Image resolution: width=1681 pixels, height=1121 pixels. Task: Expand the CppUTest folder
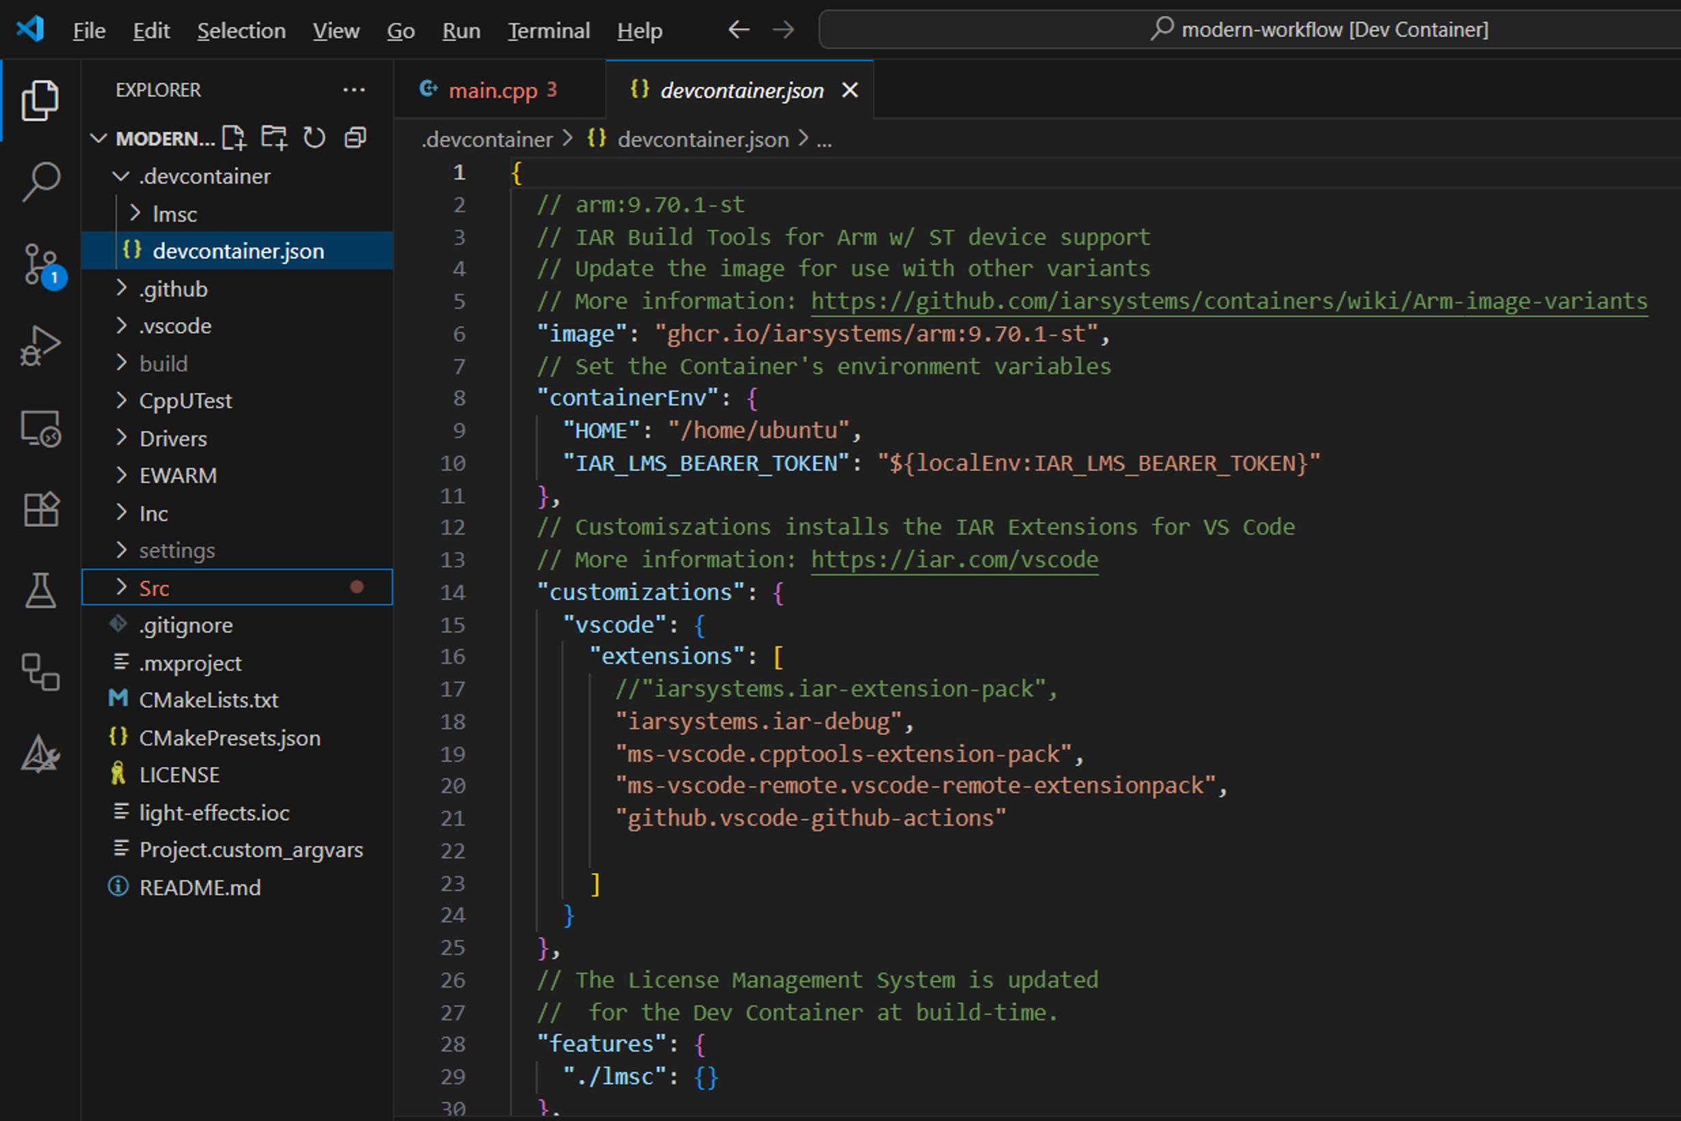coord(121,401)
